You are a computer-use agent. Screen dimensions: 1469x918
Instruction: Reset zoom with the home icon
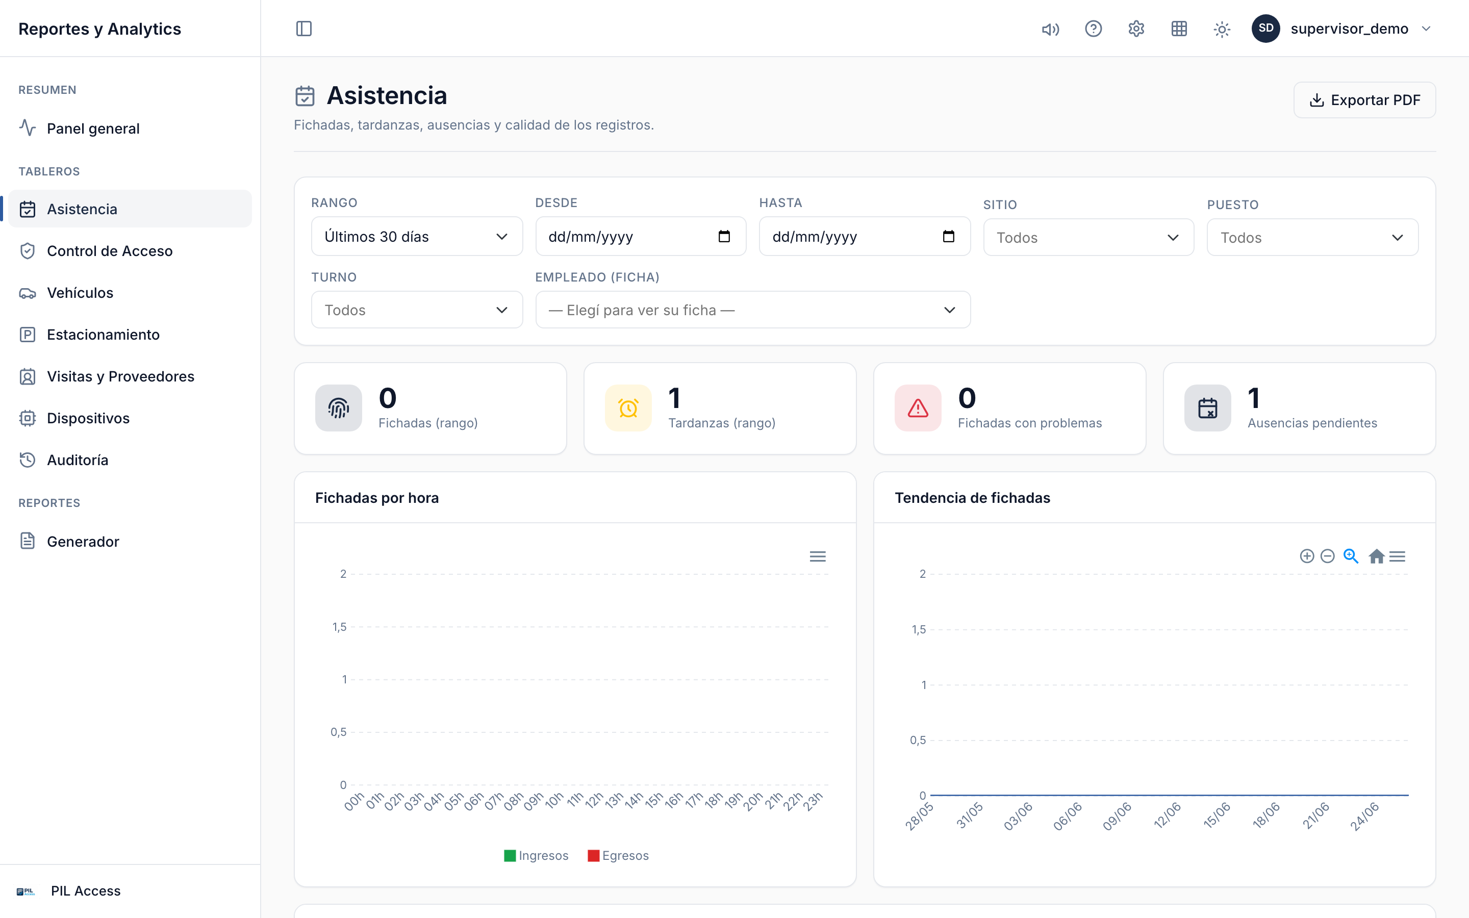coord(1376,556)
